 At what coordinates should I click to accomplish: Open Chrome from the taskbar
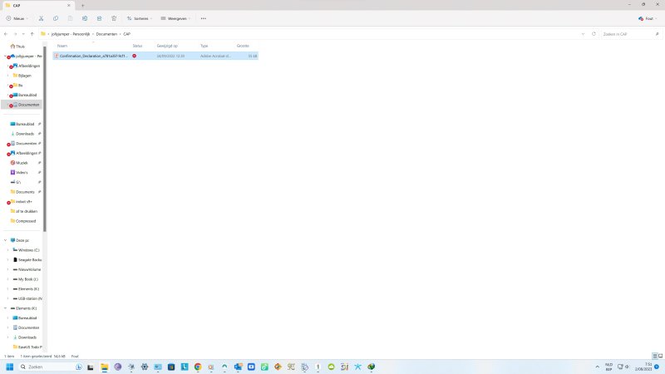click(x=198, y=367)
